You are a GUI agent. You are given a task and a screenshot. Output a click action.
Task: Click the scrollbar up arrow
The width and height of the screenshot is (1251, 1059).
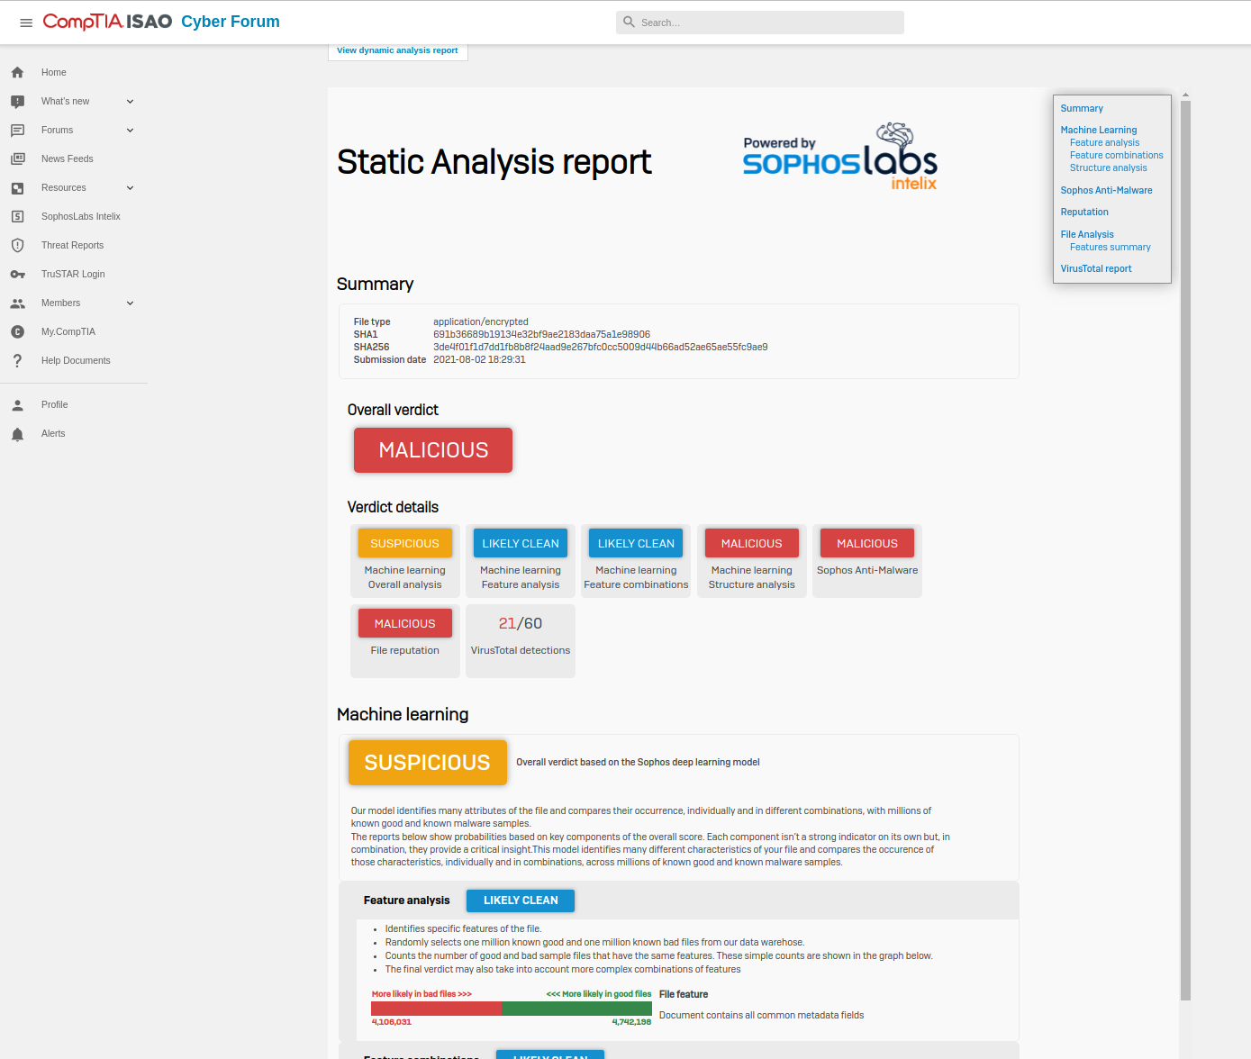pos(1185,95)
